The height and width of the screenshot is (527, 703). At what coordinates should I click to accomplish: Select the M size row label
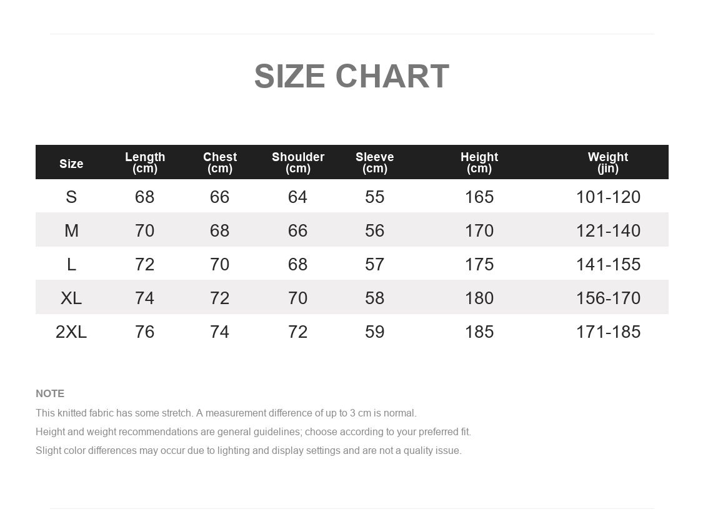point(71,230)
